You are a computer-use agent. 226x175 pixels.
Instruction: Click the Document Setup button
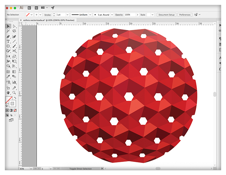click(167, 15)
